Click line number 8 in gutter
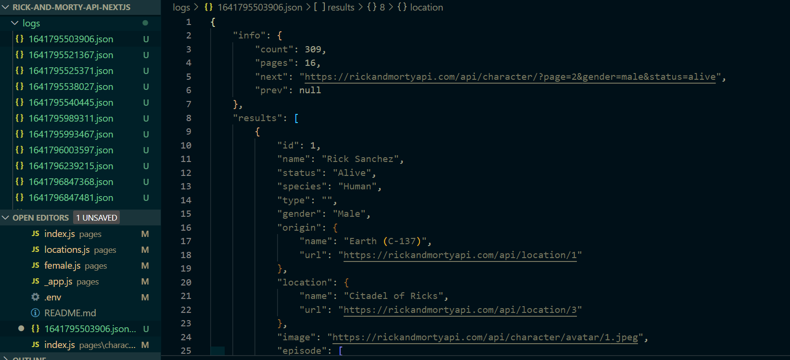Screen dimensions: 790x360 [x=189, y=118]
